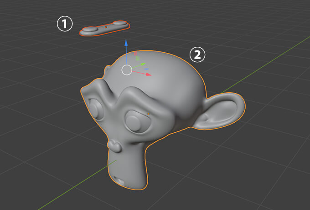Click the monkey's eye nearest the origin dot
The width and height of the screenshot is (310, 210).
pyautogui.click(x=134, y=121)
